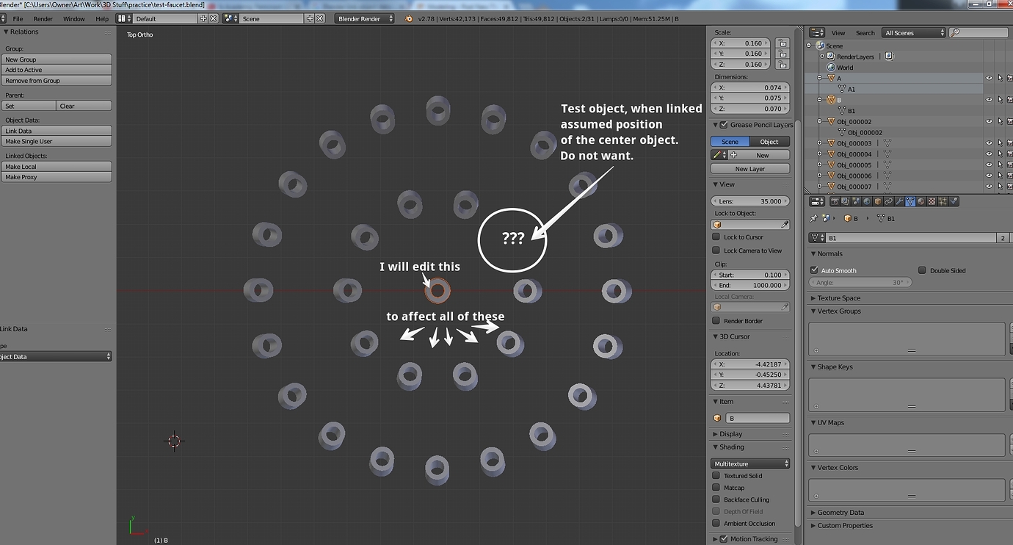The image size is (1013, 545).
Task: Open the Object Data mesh tab icon
Action: pyautogui.click(x=910, y=201)
